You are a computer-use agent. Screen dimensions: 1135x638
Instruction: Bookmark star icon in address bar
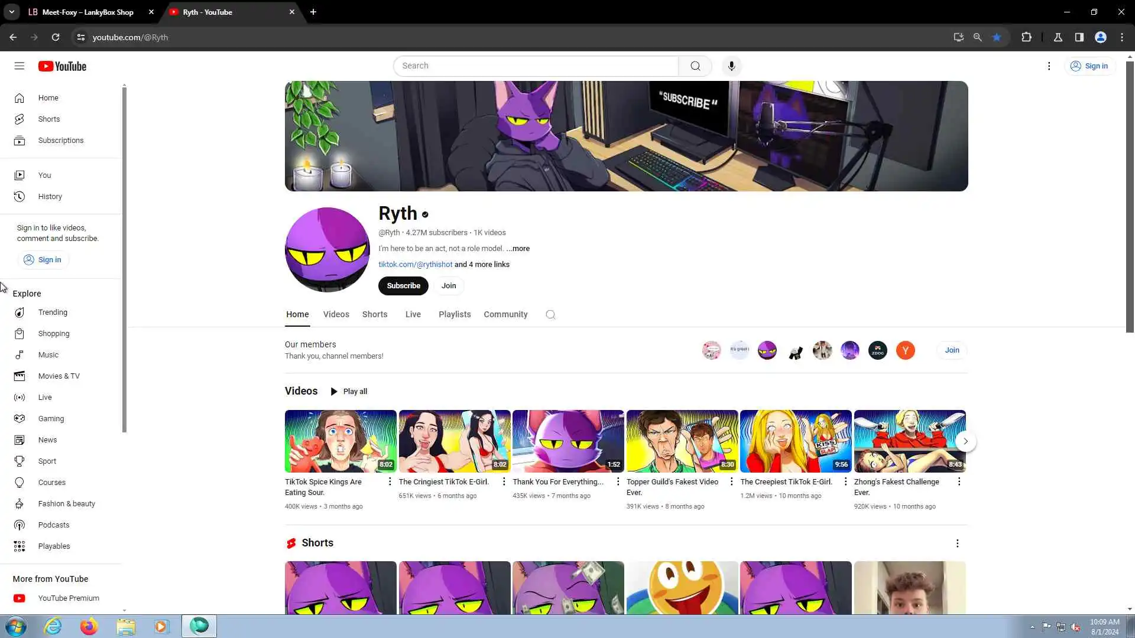[x=997, y=37]
